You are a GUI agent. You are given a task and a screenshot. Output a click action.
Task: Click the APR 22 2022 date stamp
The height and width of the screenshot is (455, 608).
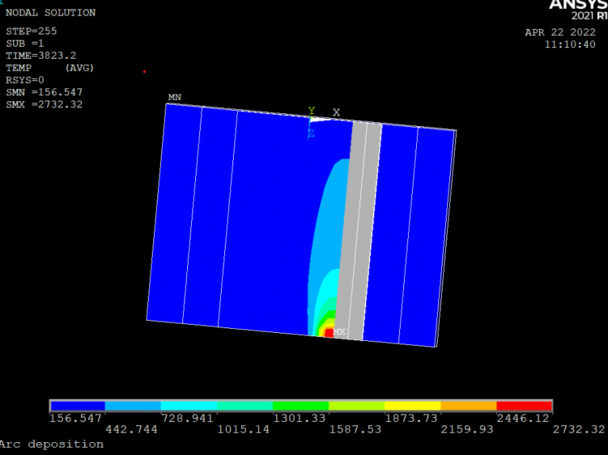click(x=560, y=32)
